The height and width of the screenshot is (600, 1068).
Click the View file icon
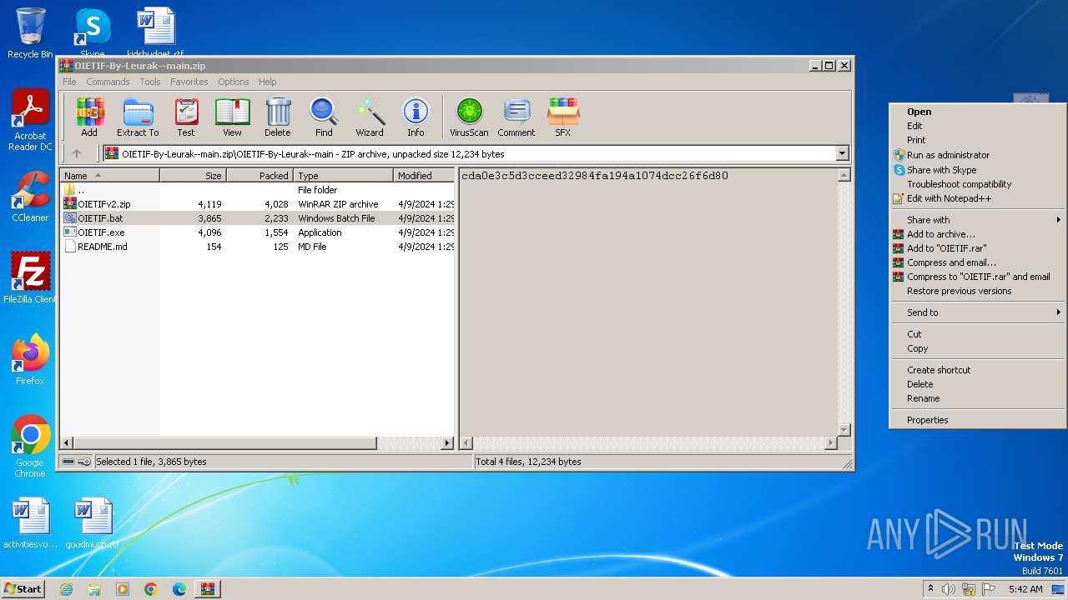click(232, 117)
